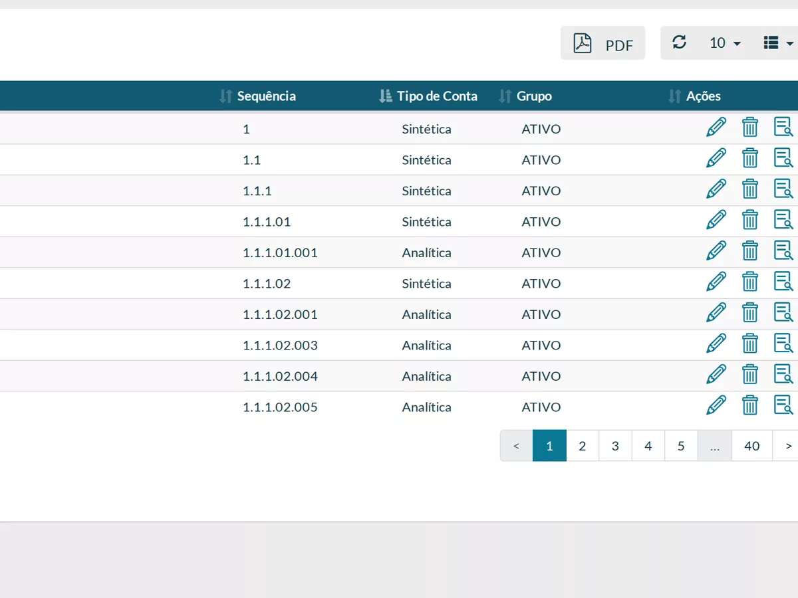
Task: Click Sintética in the 1.1.1.02 row
Action: tap(427, 284)
